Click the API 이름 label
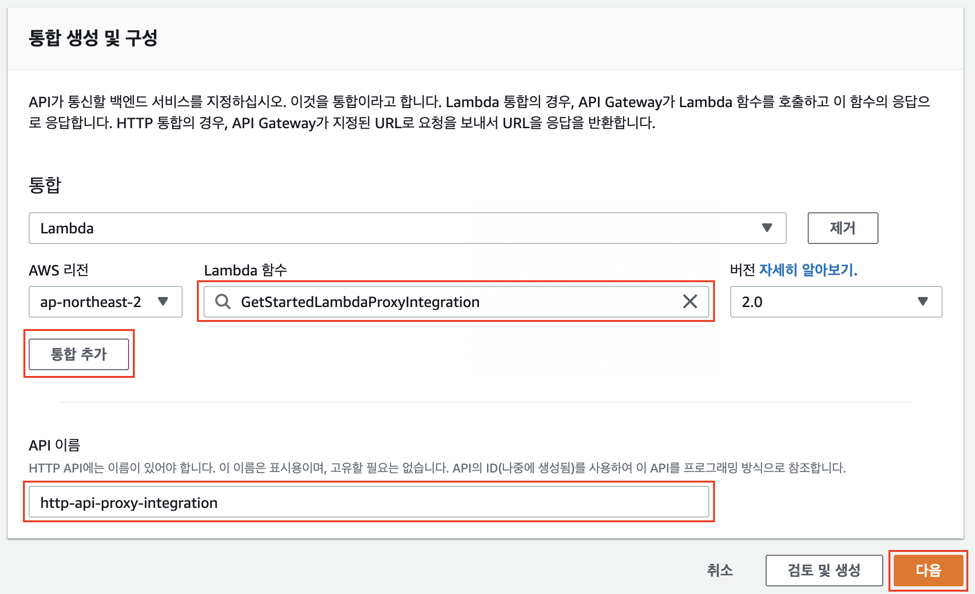Viewport: 975px width, 594px height. [x=54, y=445]
